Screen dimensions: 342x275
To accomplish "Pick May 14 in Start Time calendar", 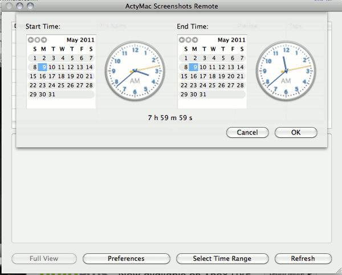I will [89, 67].
